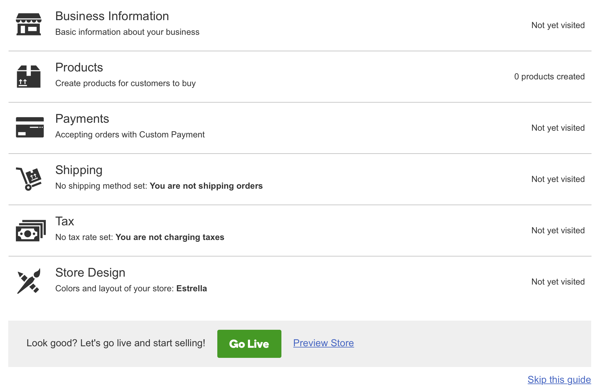Click 'Not yet visited' in Business Information row
597x389 pixels.
[x=558, y=25]
